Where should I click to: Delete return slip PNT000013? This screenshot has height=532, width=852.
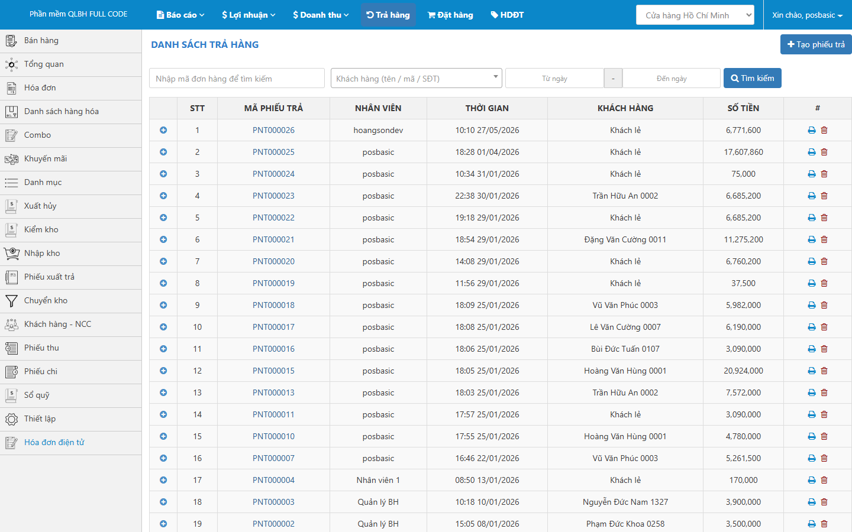824,392
